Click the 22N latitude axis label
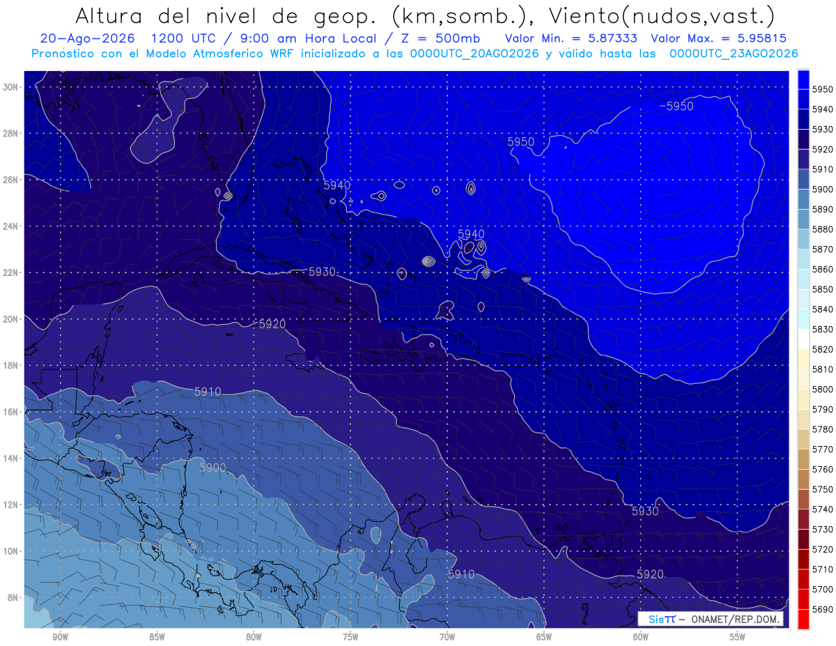The image size is (836, 646). click(10, 272)
